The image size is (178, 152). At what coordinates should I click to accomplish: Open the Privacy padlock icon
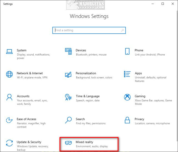127,120
